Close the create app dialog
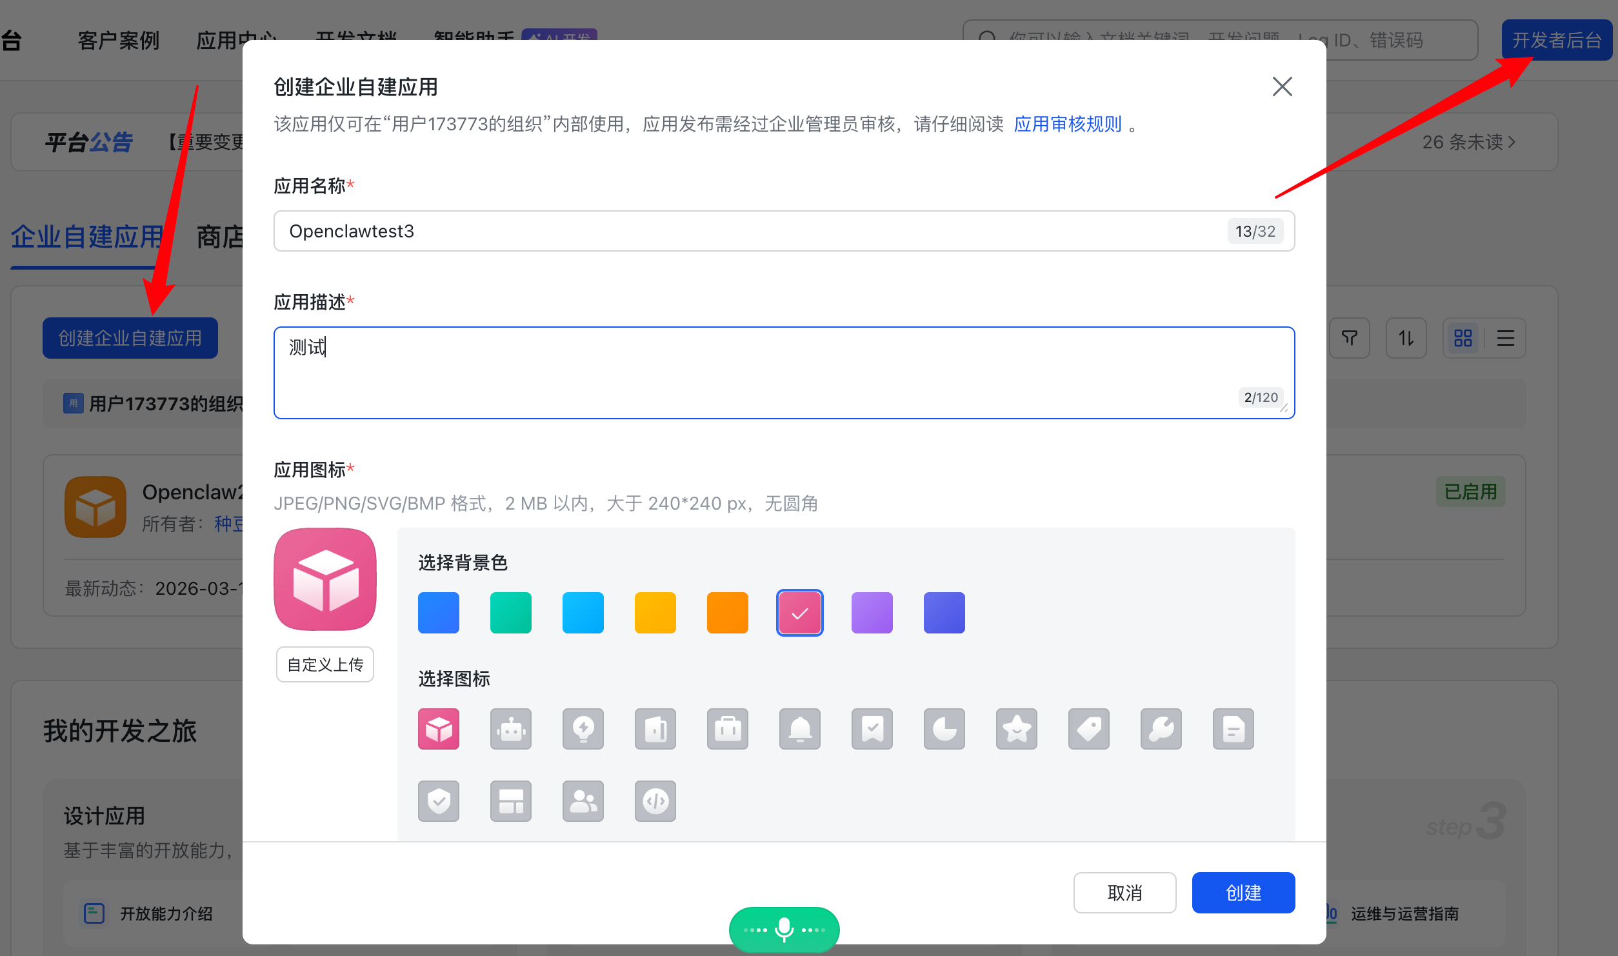Image resolution: width=1618 pixels, height=956 pixels. click(1282, 86)
